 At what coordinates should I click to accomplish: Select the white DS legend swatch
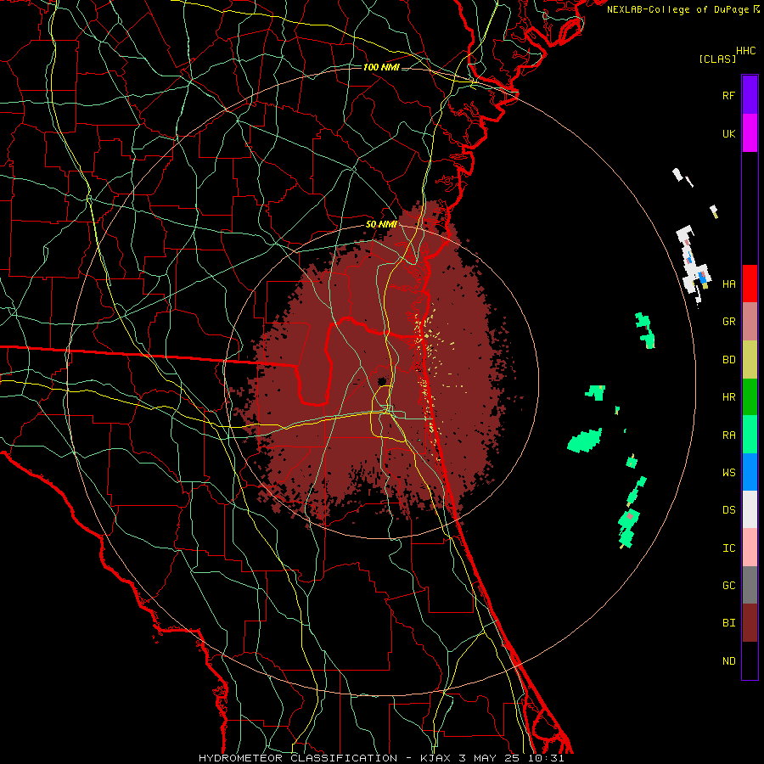tap(750, 509)
